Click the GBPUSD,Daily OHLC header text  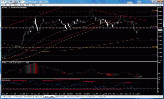click(x=14, y=8)
